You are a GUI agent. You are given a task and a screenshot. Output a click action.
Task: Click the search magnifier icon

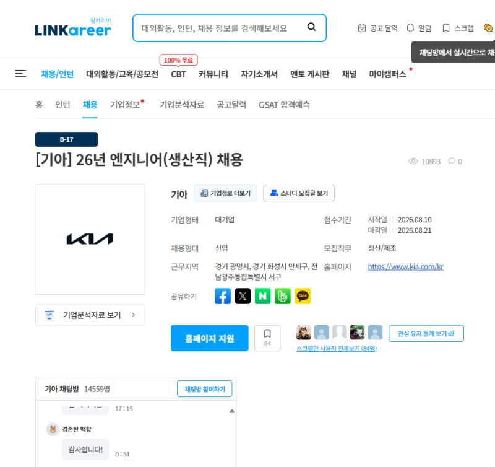[x=312, y=27]
